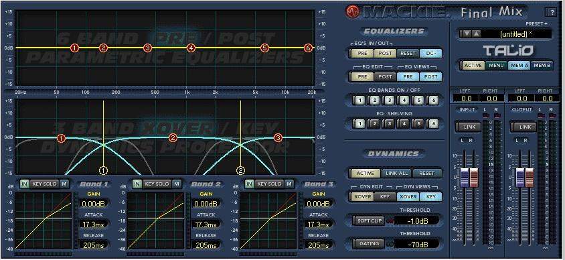Click the untitled preset name field
565x260 pixels.
516,34
